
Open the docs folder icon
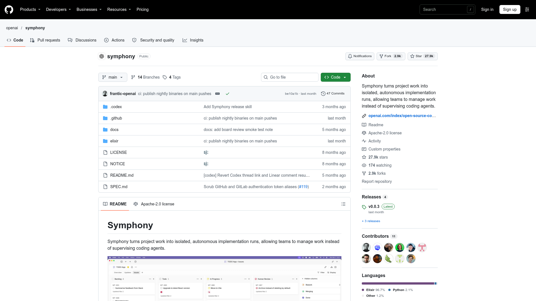[x=105, y=130]
